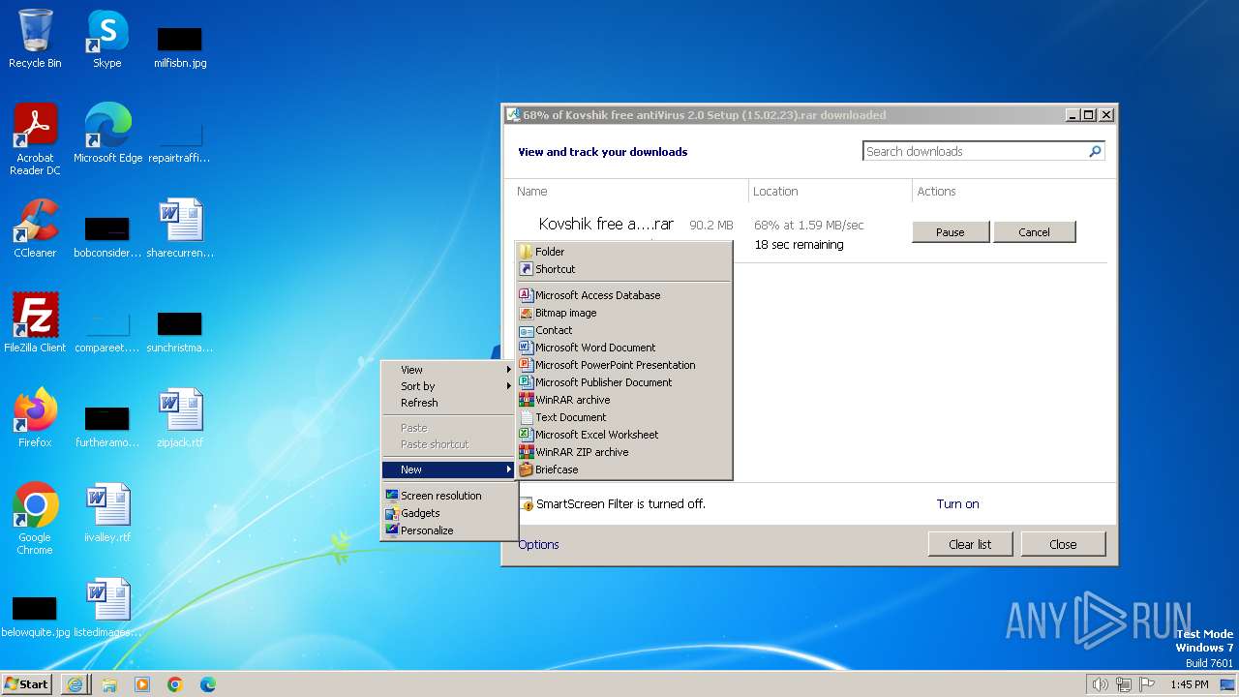
Task: Cancel the Kovshik download
Action: 1034,232
